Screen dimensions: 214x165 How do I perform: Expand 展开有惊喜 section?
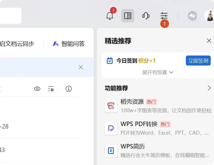158,72
